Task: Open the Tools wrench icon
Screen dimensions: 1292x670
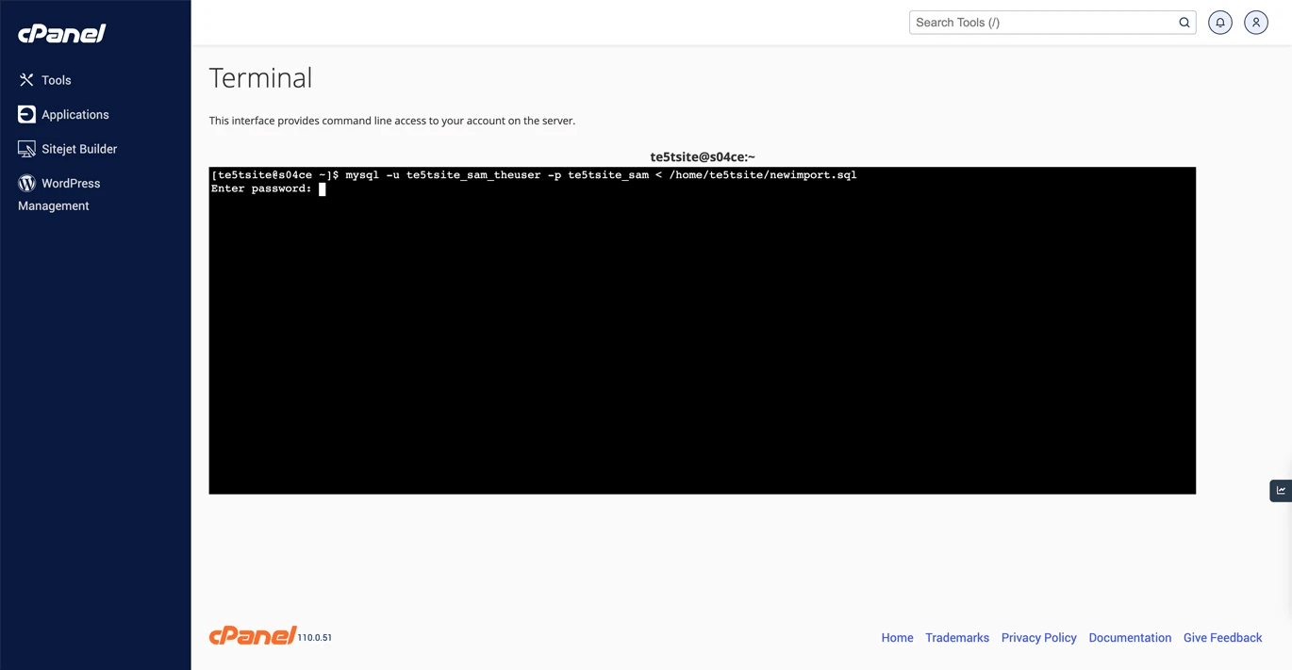Action: (x=26, y=80)
